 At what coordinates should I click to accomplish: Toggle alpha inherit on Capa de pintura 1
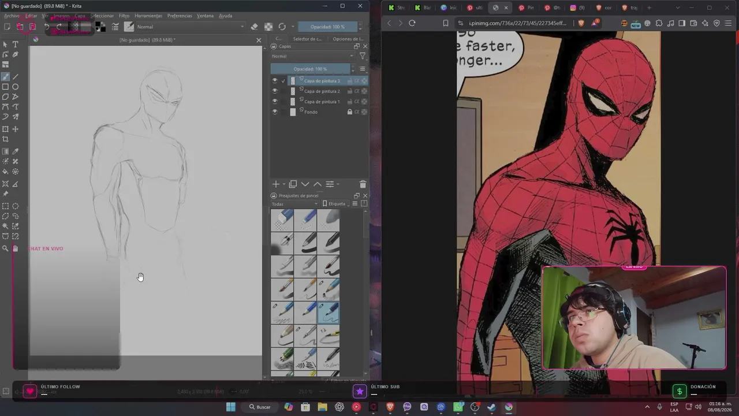[x=357, y=102]
